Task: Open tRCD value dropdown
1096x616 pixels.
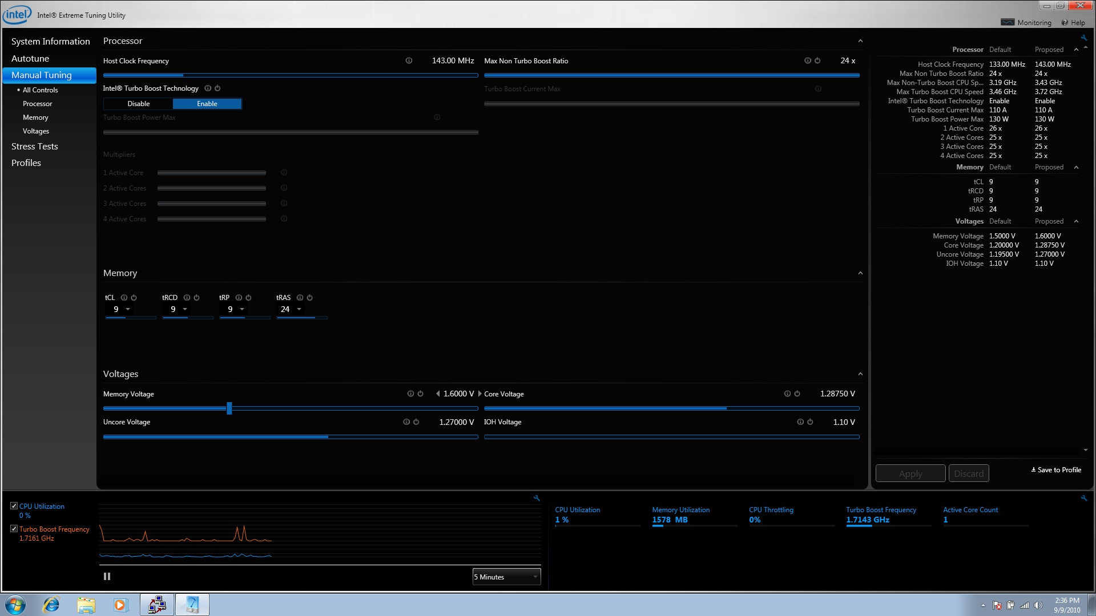Action: coord(185,309)
